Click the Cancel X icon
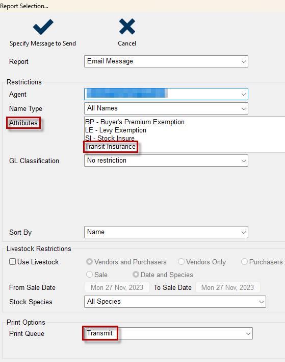Image resolution: width=285 pixels, height=362 pixels. point(127,26)
